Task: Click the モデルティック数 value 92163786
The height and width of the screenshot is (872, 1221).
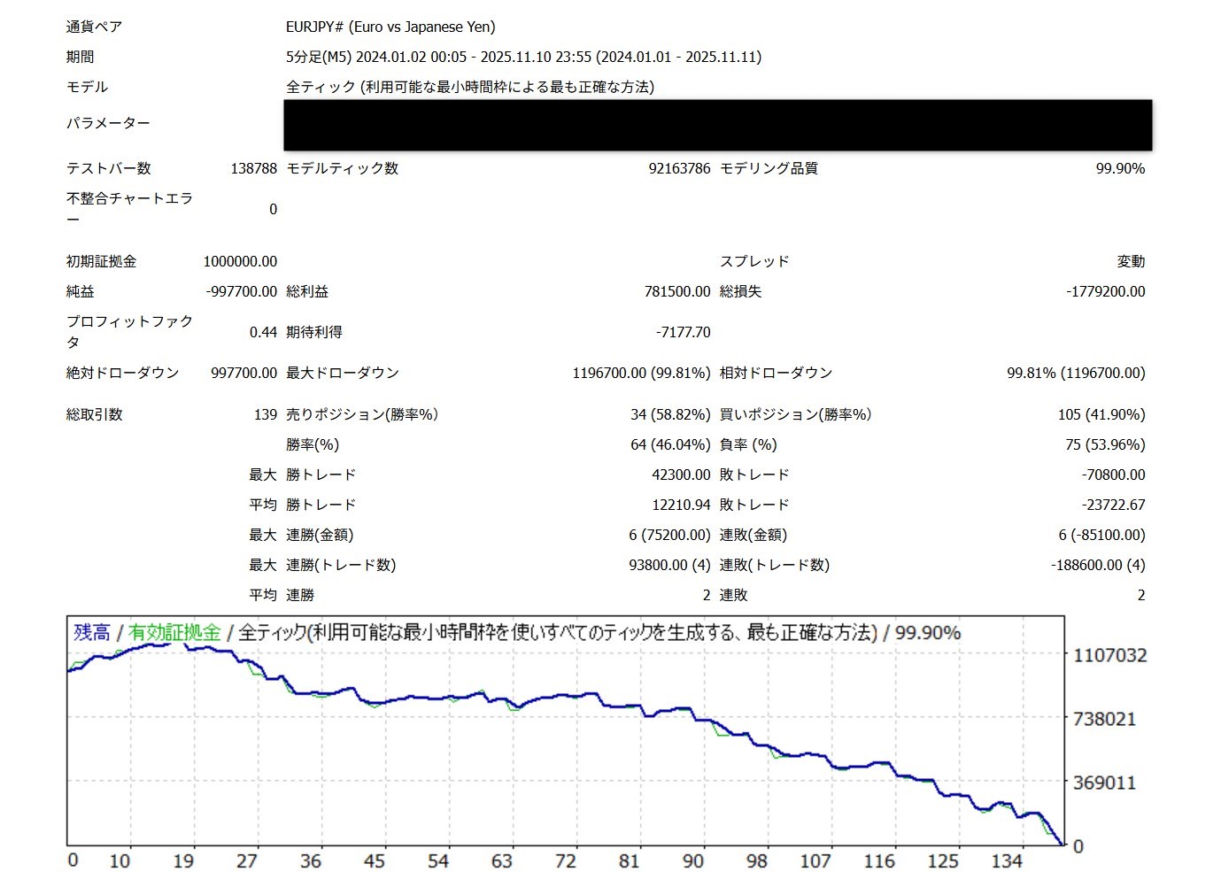Action: (x=679, y=168)
